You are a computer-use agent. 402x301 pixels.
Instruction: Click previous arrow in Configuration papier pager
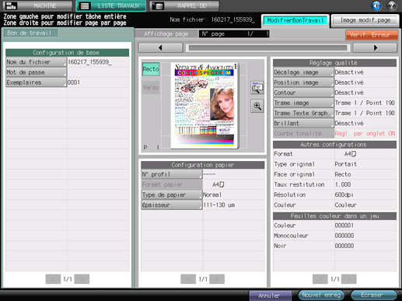[x=188, y=279]
